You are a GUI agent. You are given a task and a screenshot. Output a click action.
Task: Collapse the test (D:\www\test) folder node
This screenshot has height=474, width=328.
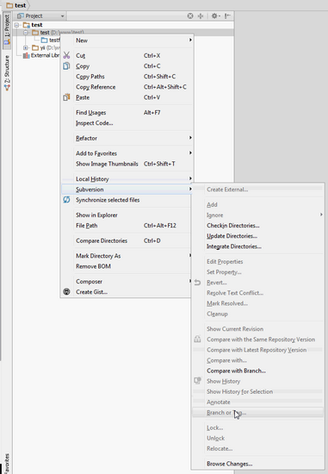(x=26, y=33)
